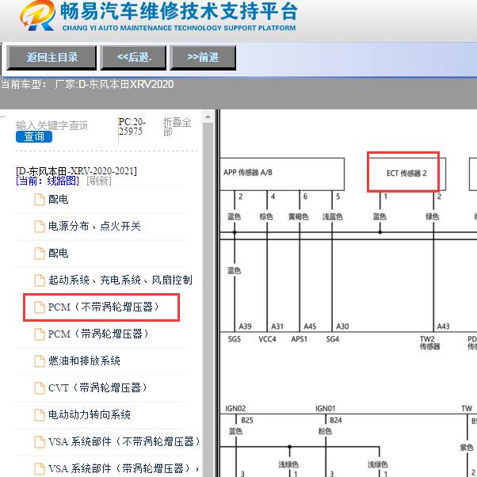Click document icon beside PCM（带涡轮增压器）
The image size is (477, 477).
coord(40,334)
